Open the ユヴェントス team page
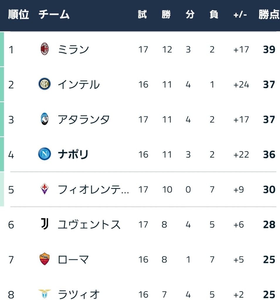 (89, 225)
